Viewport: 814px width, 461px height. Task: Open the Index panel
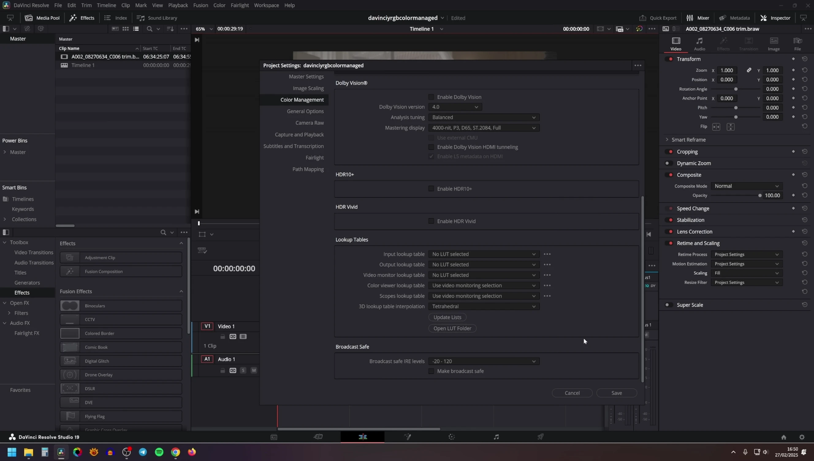click(116, 18)
